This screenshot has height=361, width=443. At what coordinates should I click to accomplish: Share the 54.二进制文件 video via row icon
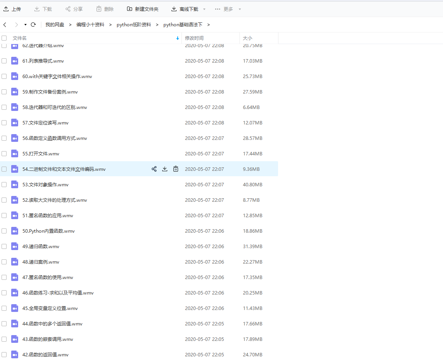[x=154, y=169]
